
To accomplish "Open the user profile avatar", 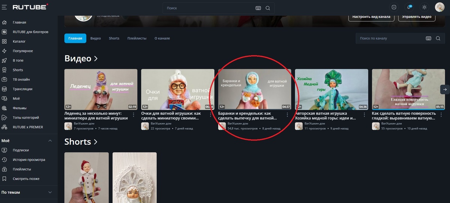I will click(439, 7).
